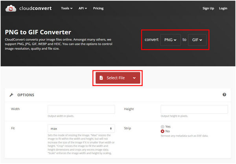Image resolution: width=236 pixels, height=164 pixels.
Task: Select No for the Strip option
Action: coord(162,131)
